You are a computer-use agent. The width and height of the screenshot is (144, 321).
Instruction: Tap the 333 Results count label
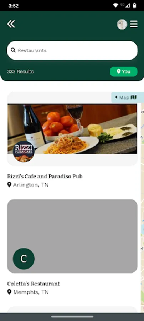(x=20, y=72)
